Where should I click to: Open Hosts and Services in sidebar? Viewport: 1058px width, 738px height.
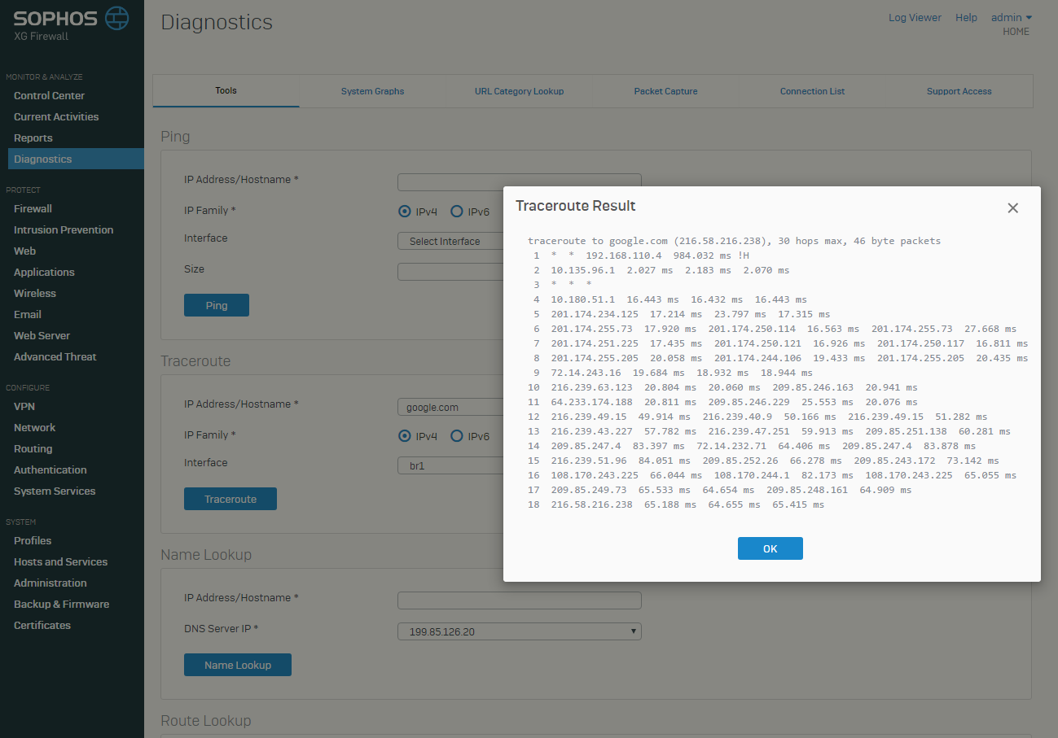coord(60,561)
